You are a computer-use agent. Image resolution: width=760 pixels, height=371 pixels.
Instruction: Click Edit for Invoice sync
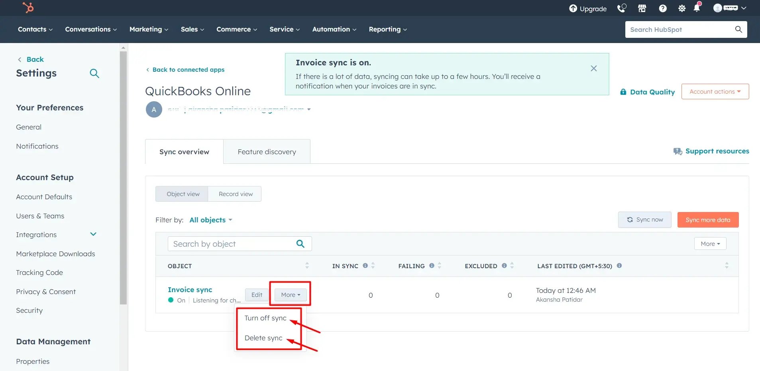pos(257,295)
